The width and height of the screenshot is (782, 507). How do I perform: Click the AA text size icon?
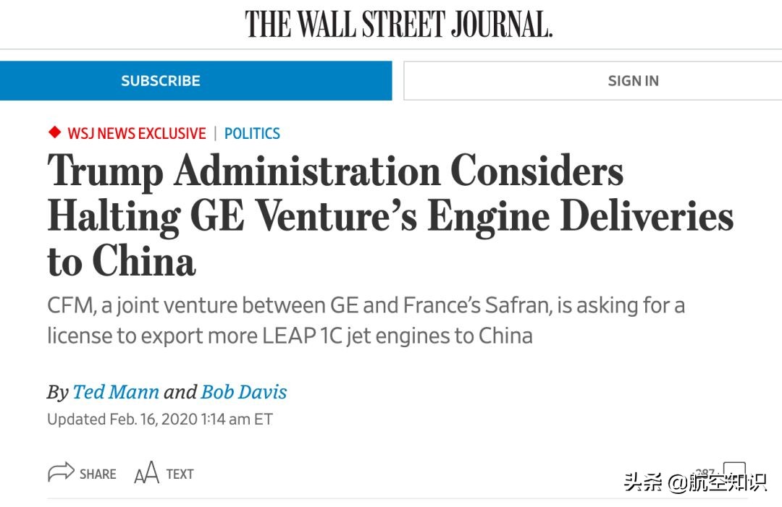click(146, 474)
